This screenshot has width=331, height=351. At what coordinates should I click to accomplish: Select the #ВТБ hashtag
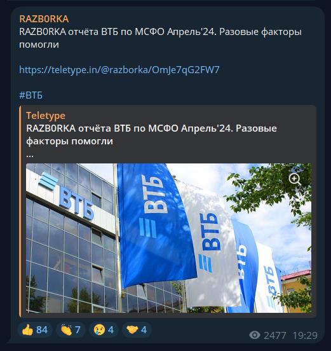tap(31, 95)
